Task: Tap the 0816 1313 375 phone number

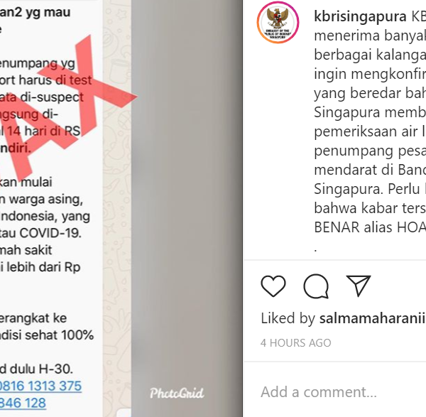Action: (40, 386)
